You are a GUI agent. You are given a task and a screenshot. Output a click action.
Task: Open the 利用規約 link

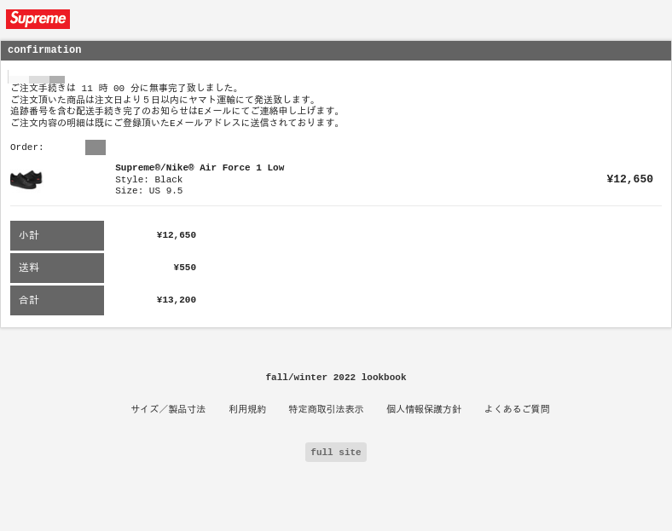coord(247,409)
